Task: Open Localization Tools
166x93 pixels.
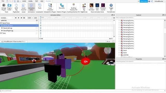Action: [40, 6]
